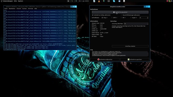
Task: Open Ansicht menu in terminal window
Action: coord(19,9)
